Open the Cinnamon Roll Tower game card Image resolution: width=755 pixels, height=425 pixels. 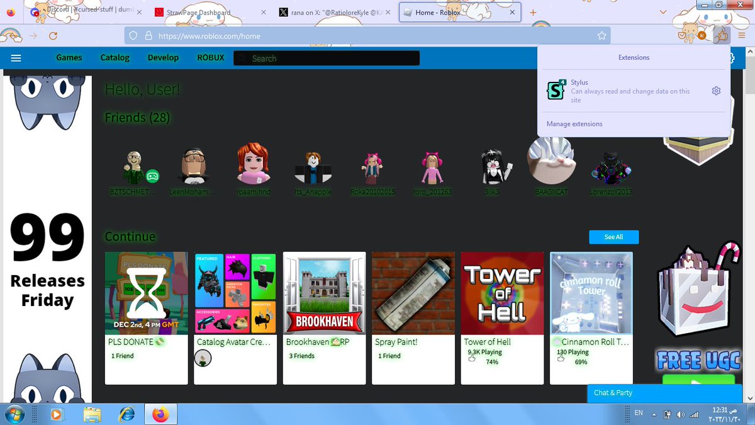pyautogui.click(x=591, y=318)
